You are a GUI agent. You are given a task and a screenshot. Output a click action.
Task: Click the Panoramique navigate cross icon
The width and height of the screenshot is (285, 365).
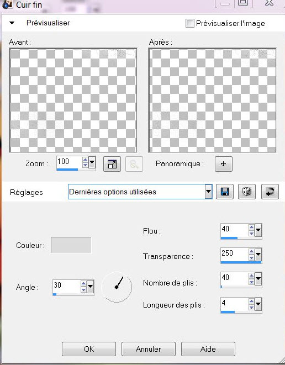(224, 164)
